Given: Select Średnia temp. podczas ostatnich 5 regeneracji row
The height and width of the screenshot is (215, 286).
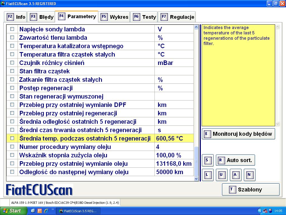Looking at the screenshot, I should [100, 138].
